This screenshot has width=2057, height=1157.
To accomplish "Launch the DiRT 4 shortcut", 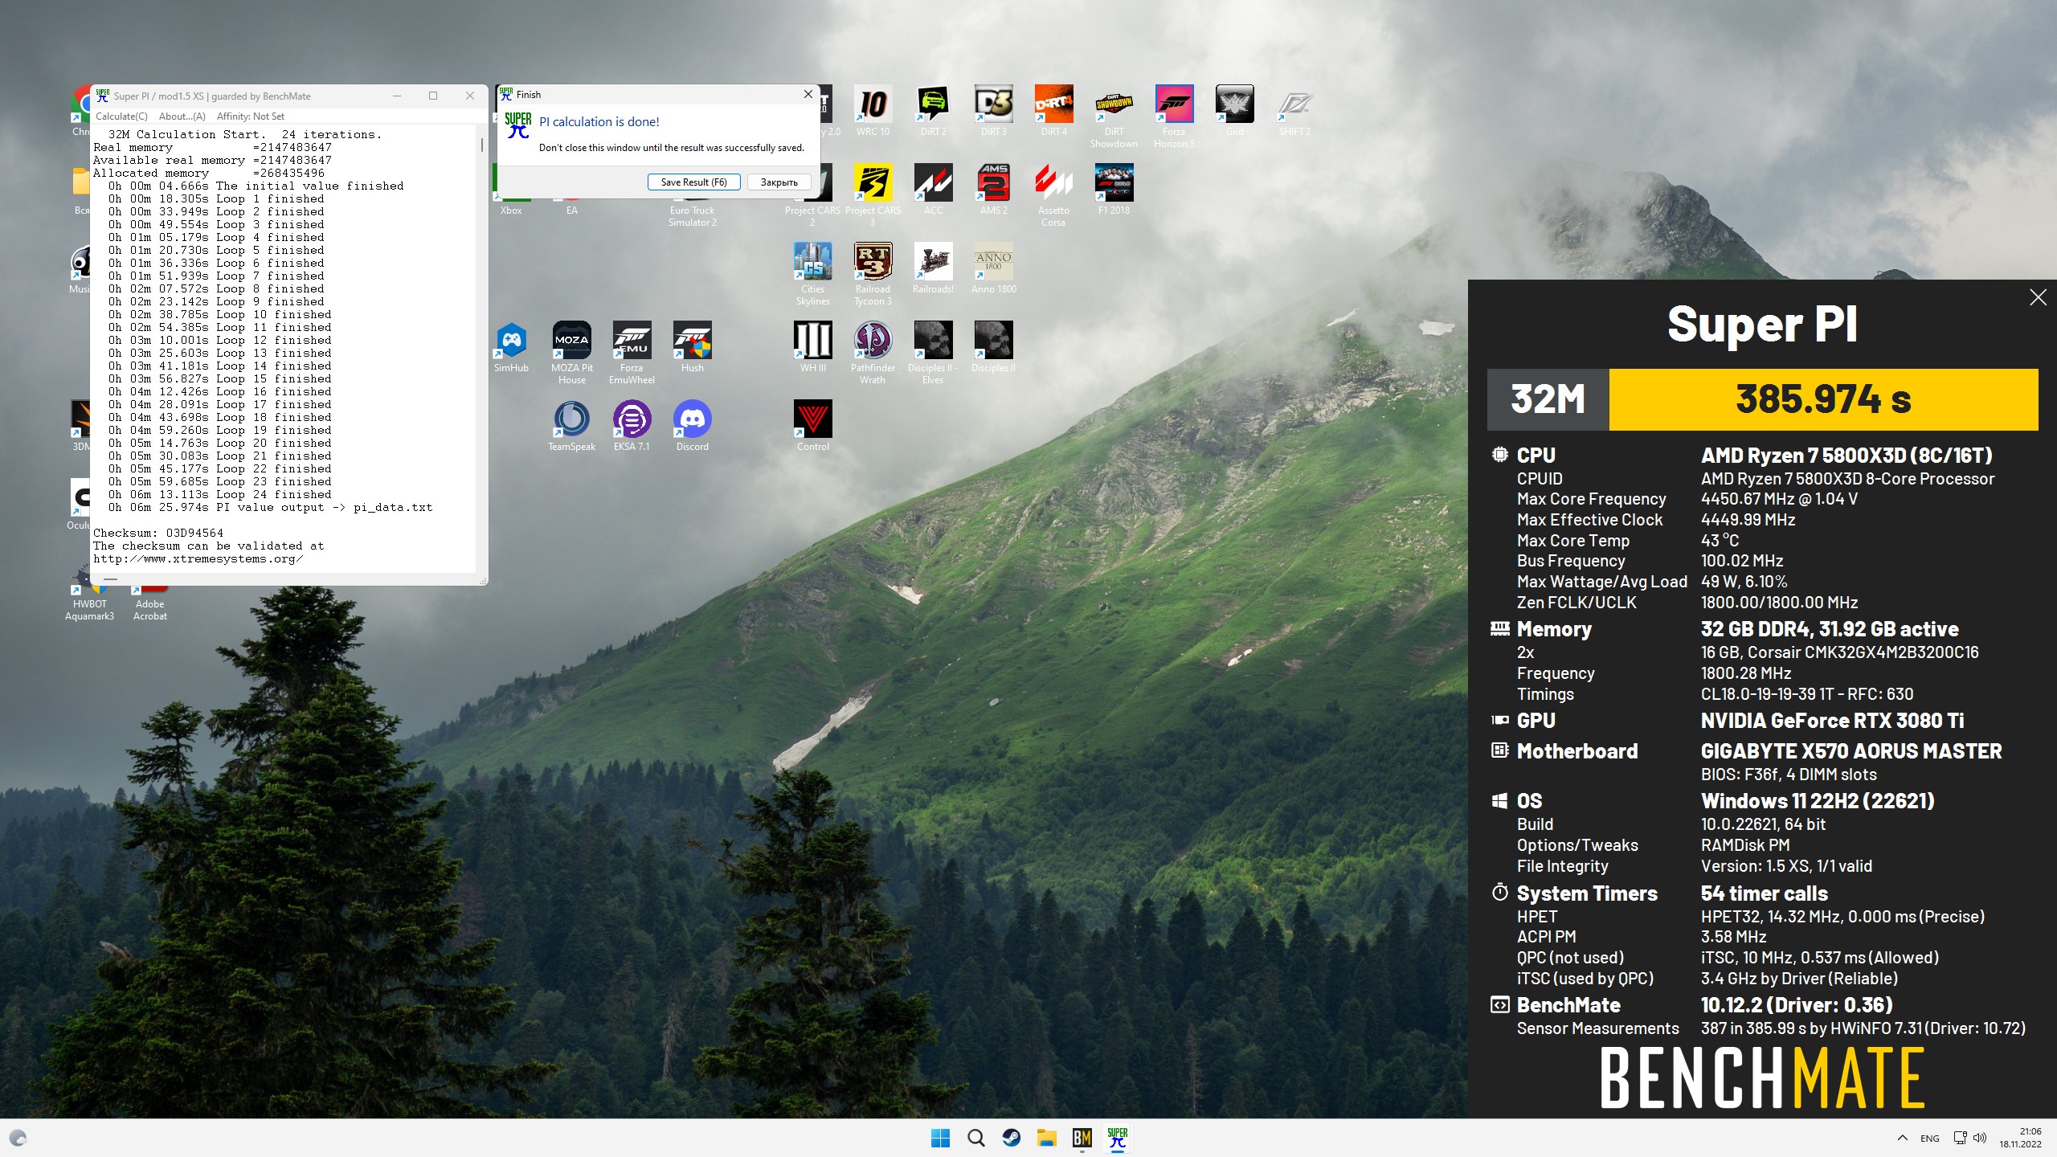I will point(1053,111).
